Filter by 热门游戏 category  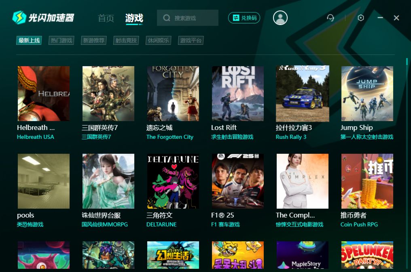click(x=61, y=40)
